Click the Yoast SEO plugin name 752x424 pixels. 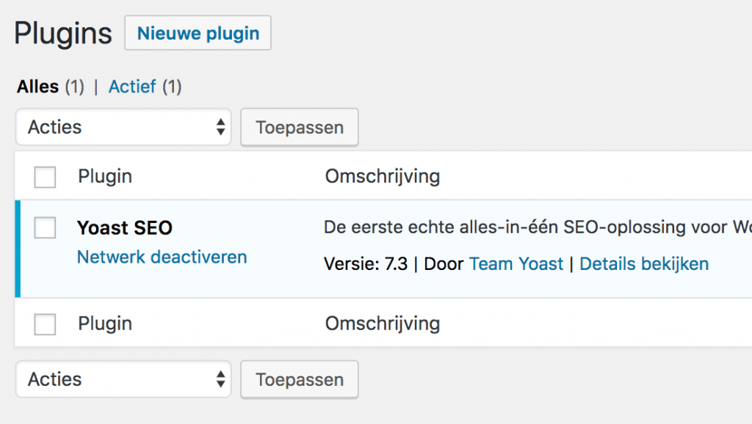pos(124,228)
